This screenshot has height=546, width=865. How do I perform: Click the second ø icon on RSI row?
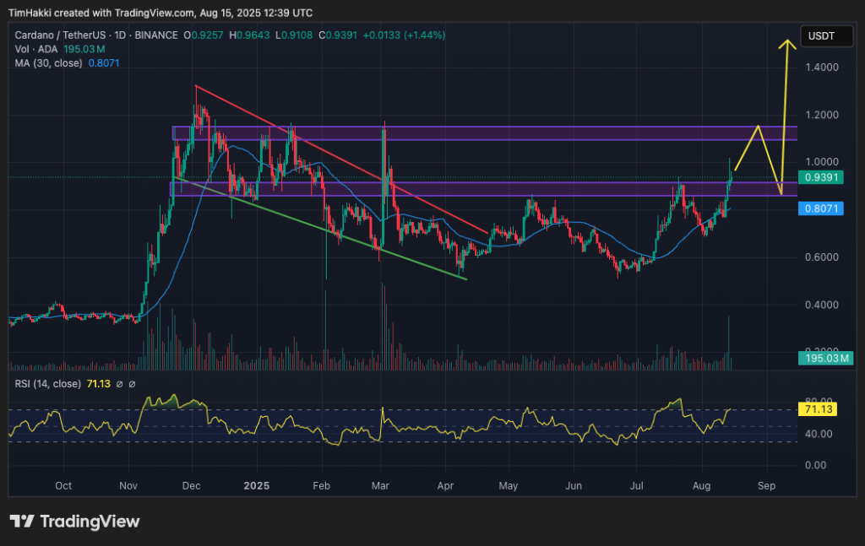pos(133,384)
